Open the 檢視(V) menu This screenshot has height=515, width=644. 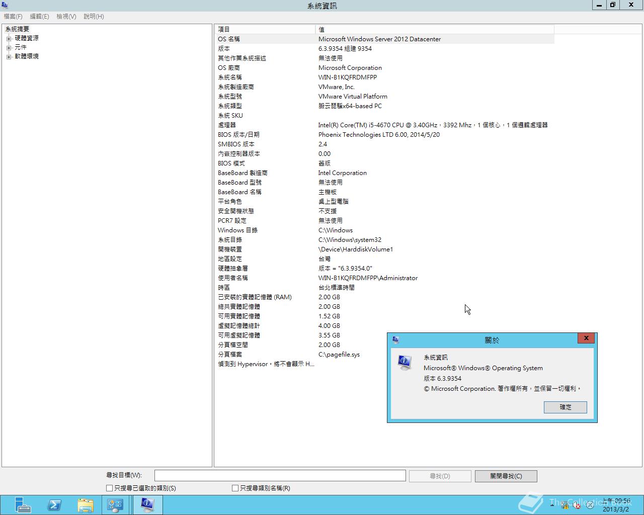tap(66, 17)
